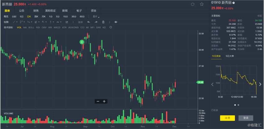Click the 登录 login button
Viewport: 264px width, 129px height.
(246, 118)
